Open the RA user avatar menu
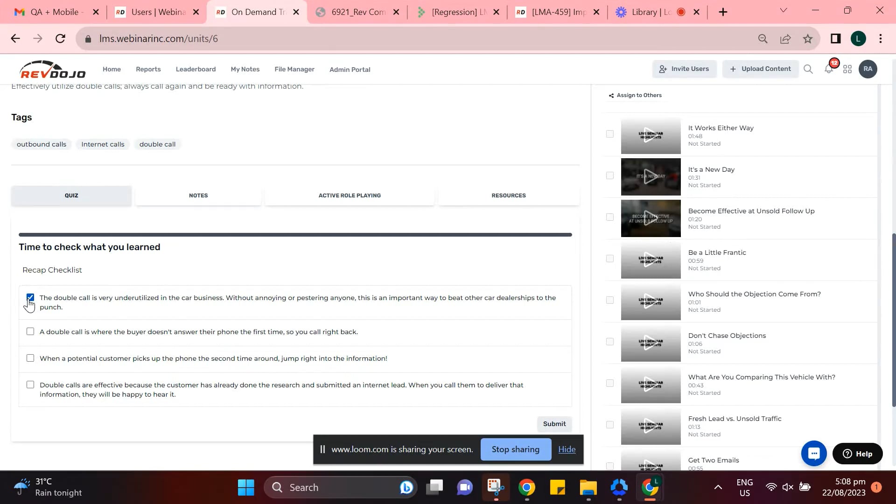This screenshot has width=896, height=504. [868, 69]
